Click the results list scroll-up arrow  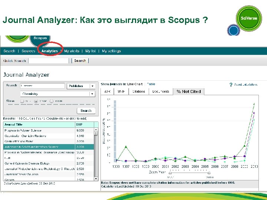pos(96,130)
